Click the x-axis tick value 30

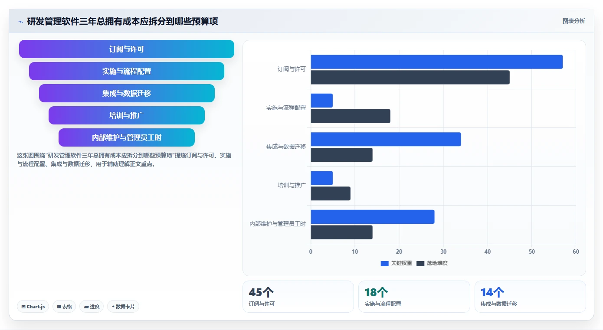[x=443, y=252]
